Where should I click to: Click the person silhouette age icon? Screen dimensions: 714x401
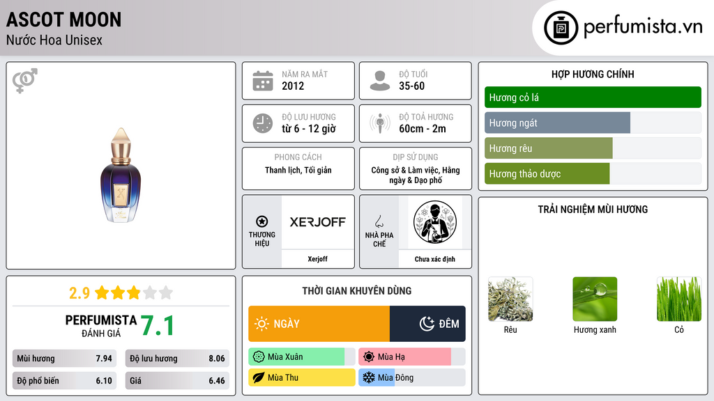click(x=380, y=81)
